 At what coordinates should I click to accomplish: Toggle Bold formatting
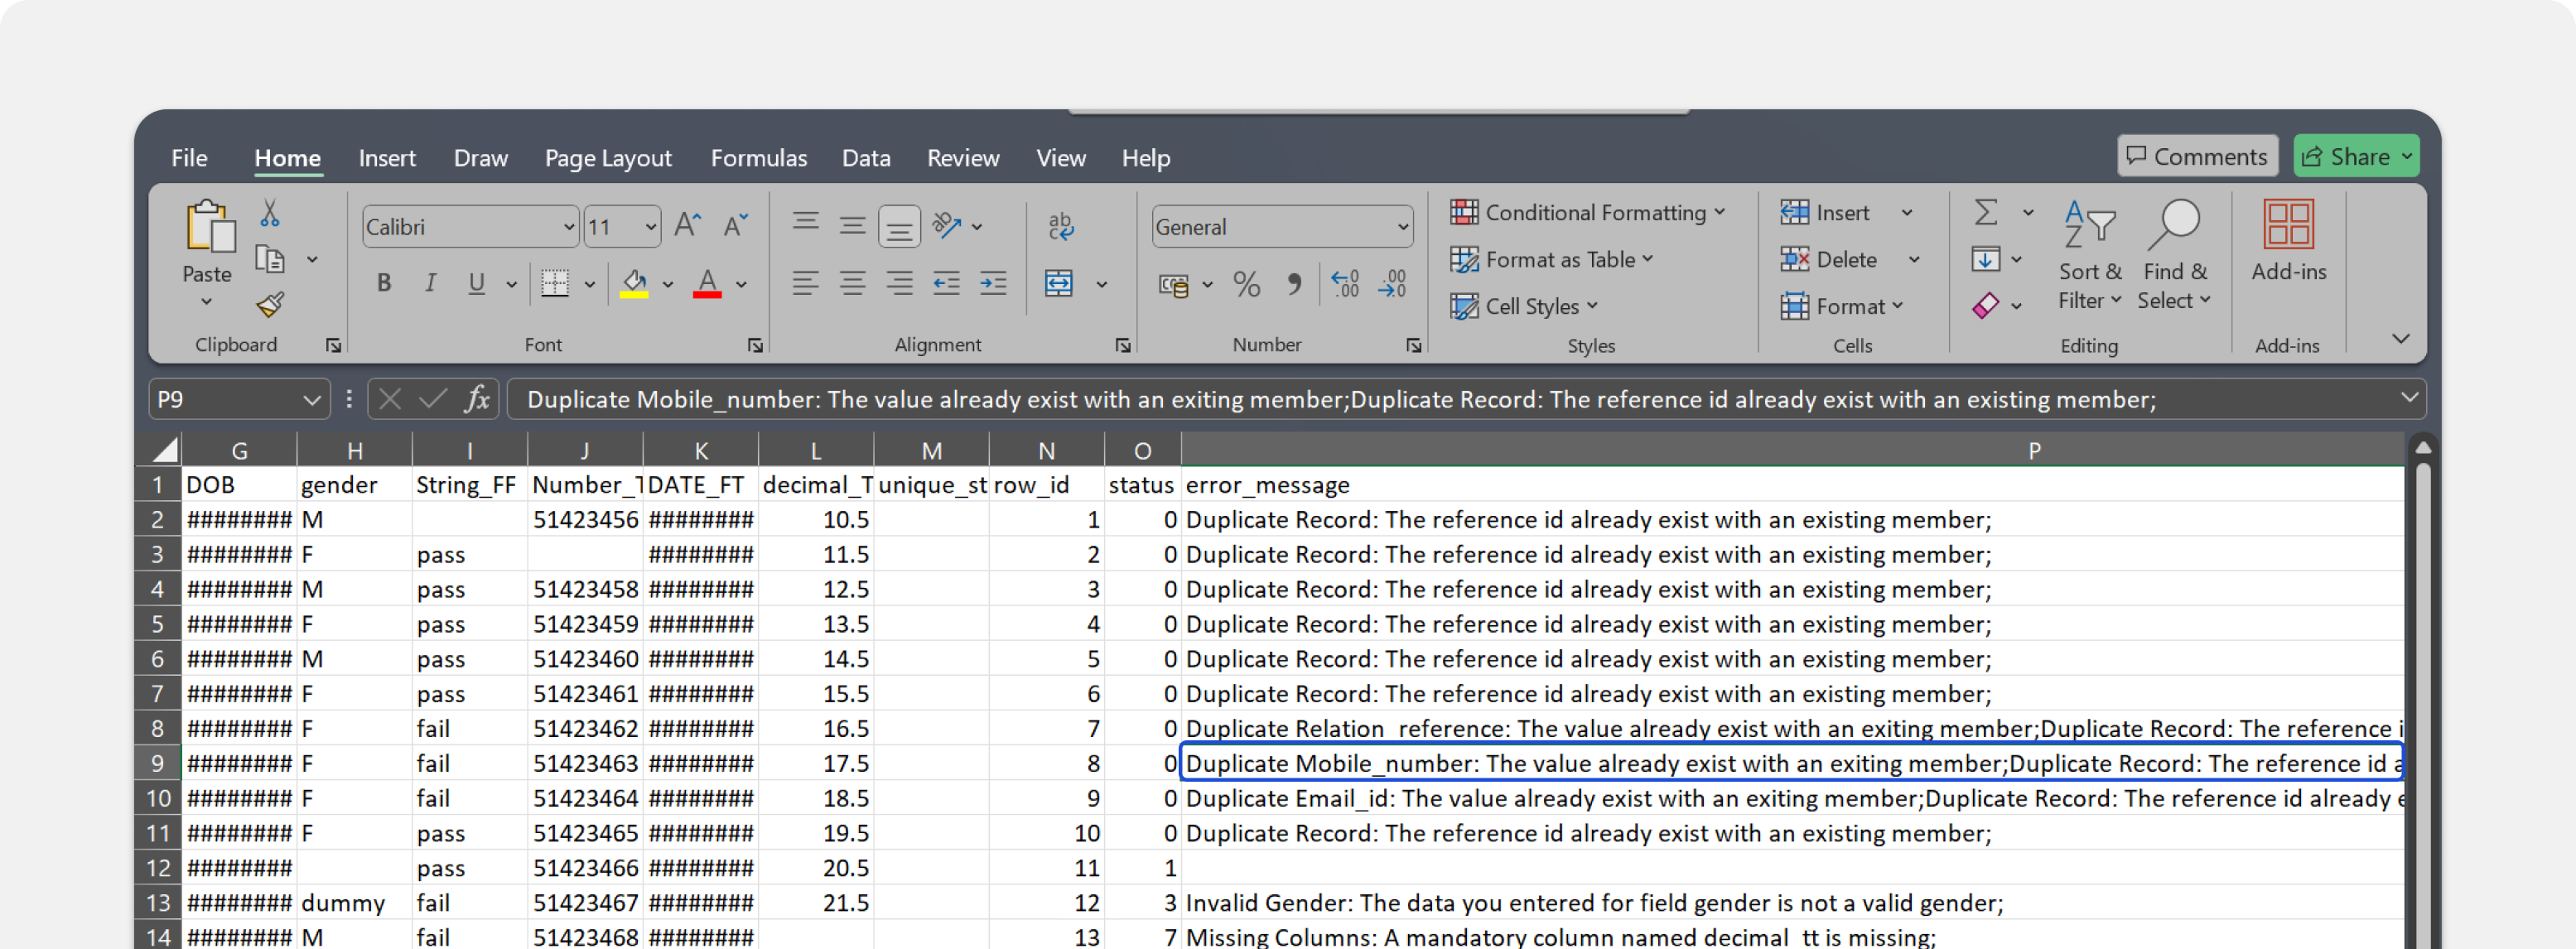tap(384, 284)
